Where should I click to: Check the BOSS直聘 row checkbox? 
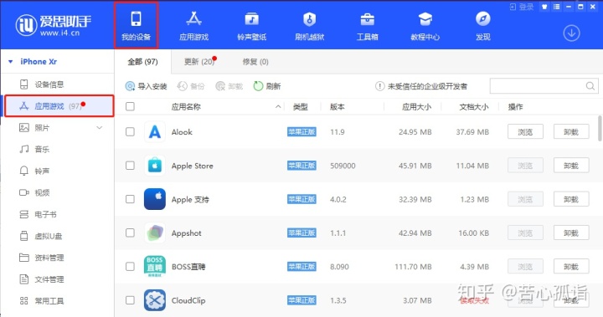coord(130,267)
